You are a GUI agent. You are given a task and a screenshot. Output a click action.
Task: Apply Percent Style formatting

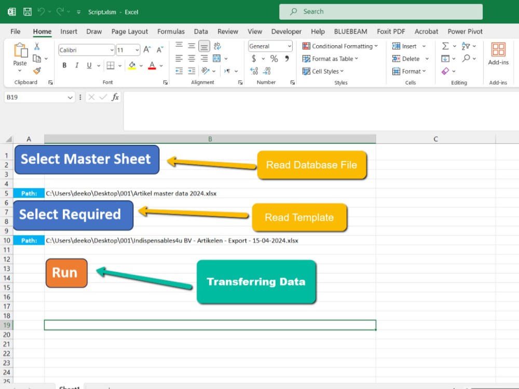[274, 59]
